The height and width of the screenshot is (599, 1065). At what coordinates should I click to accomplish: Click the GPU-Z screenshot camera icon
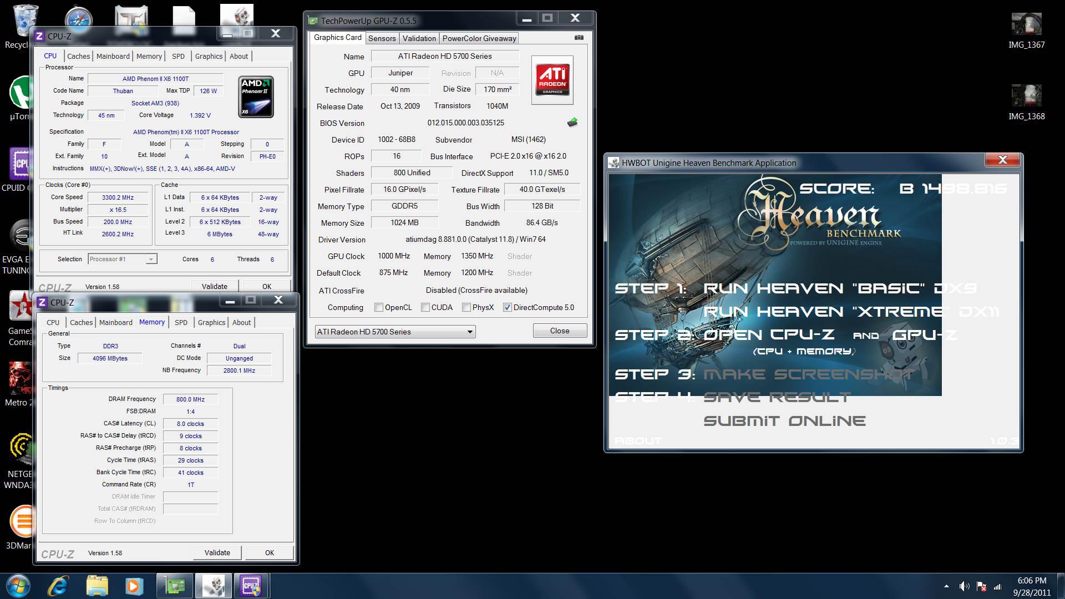click(579, 38)
